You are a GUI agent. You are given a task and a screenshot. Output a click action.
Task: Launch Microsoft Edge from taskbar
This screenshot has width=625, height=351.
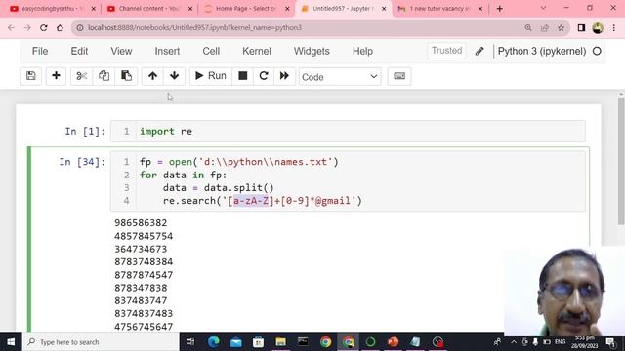tap(214, 342)
